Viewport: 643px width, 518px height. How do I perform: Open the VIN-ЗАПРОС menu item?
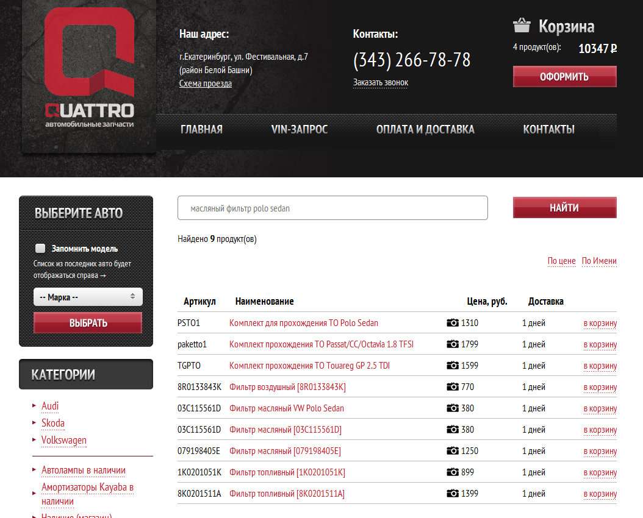(300, 129)
